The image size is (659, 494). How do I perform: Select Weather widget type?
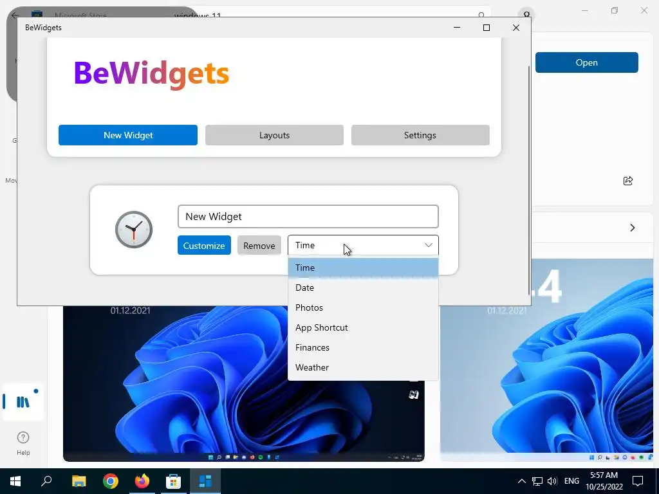point(363,367)
